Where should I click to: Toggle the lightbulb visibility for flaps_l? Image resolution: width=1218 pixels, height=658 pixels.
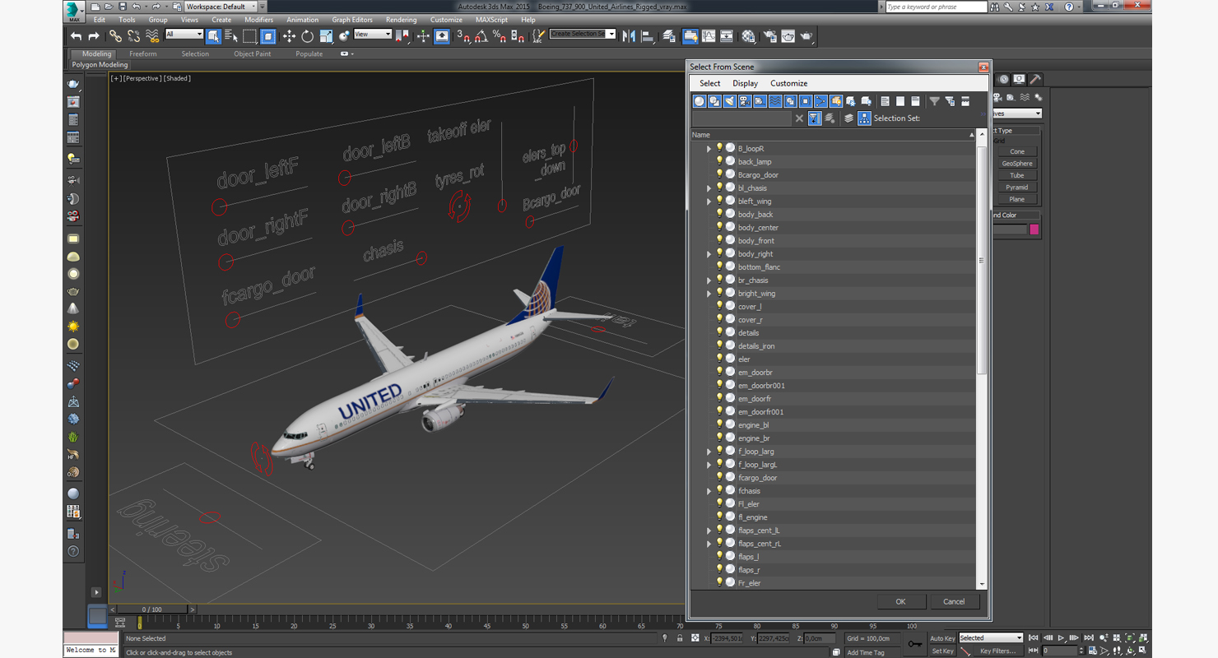[719, 556]
